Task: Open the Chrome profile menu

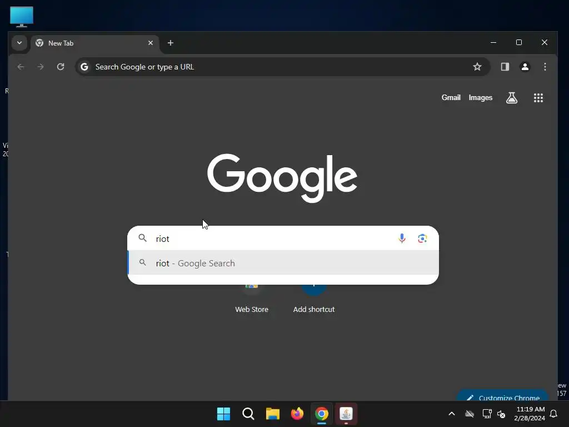Action: tap(525, 67)
